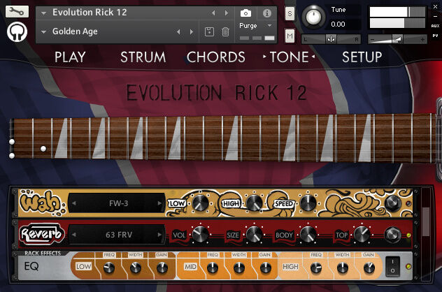Open the Purge dropdown menu
Viewport: 442px width, 292px height.
(x=270, y=26)
